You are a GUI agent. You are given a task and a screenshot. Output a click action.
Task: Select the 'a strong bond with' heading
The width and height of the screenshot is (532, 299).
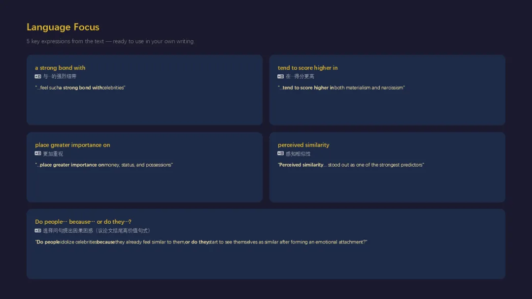(x=60, y=68)
